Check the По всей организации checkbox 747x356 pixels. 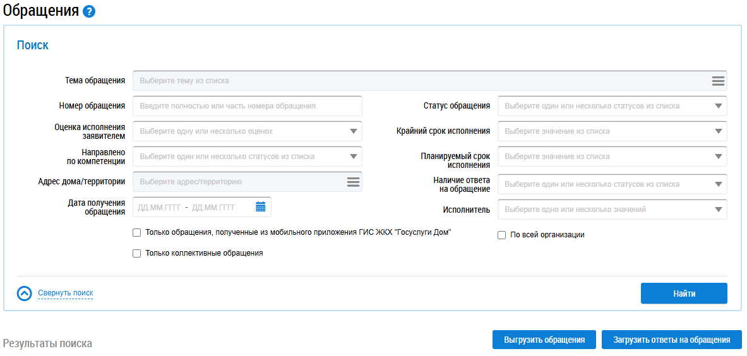coord(502,235)
